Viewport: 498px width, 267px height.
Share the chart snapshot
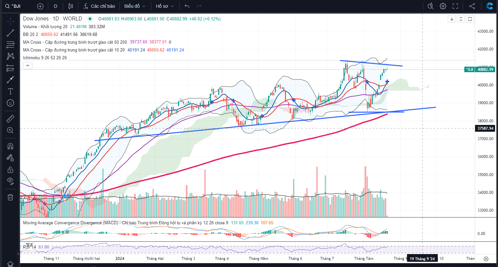(472, 6)
